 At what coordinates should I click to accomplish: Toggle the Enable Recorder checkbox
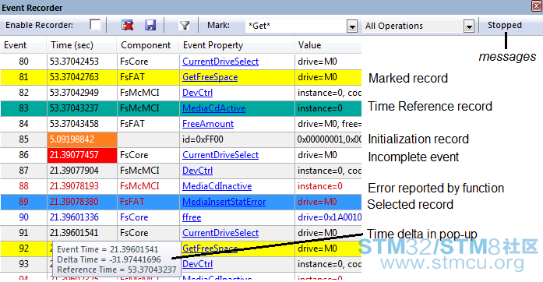point(95,25)
